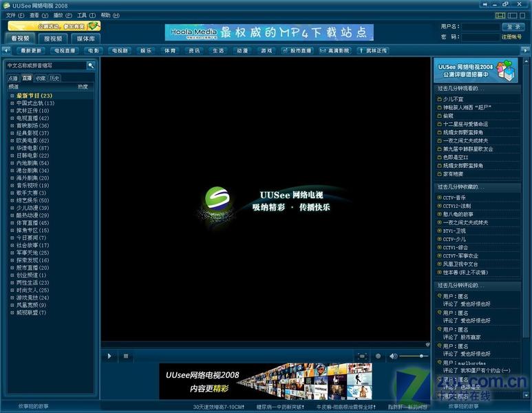Open the 动漫 toolbar button
This screenshot has width=532, height=413.
[x=242, y=50]
